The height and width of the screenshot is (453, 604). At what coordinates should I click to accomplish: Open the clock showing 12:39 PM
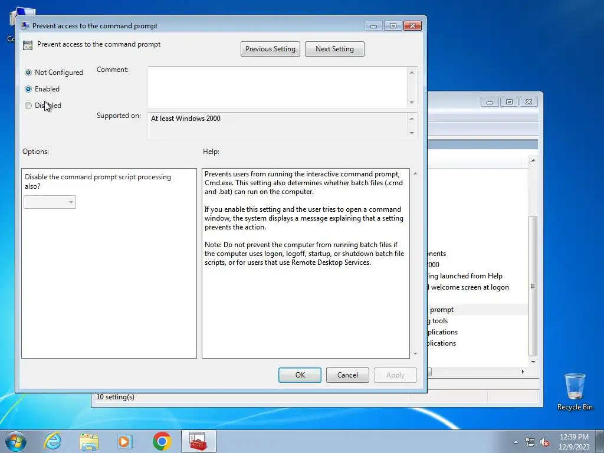574,441
